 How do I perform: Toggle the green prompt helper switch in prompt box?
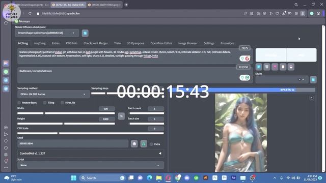(242, 58)
